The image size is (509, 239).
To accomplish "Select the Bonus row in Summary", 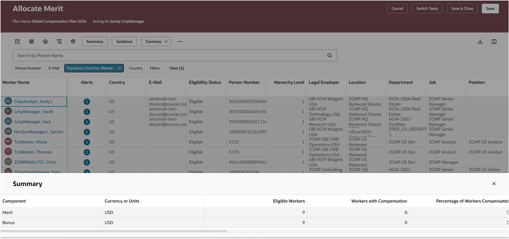I will coord(255,222).
